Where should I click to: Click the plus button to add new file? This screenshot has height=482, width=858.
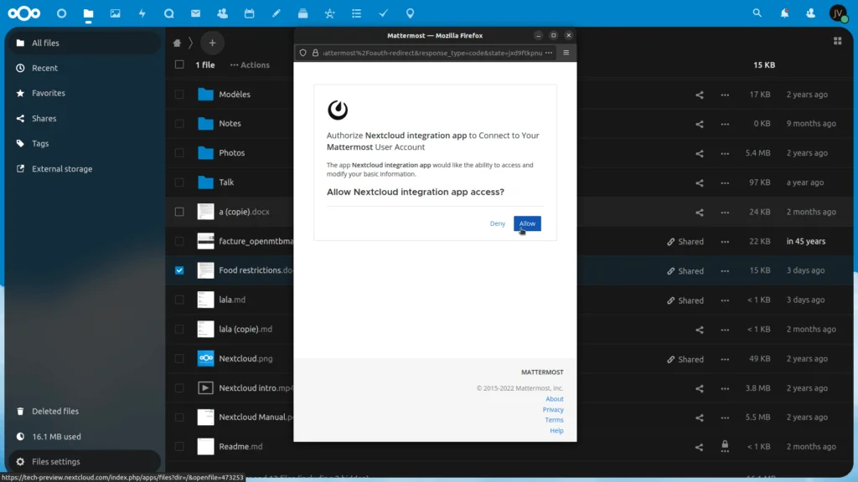(212, 43)
